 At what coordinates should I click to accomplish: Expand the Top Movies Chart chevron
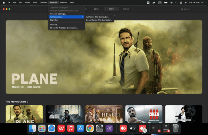click(28, 102)
